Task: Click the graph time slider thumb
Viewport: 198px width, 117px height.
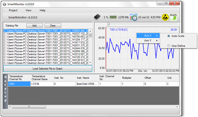Action: 108,24
